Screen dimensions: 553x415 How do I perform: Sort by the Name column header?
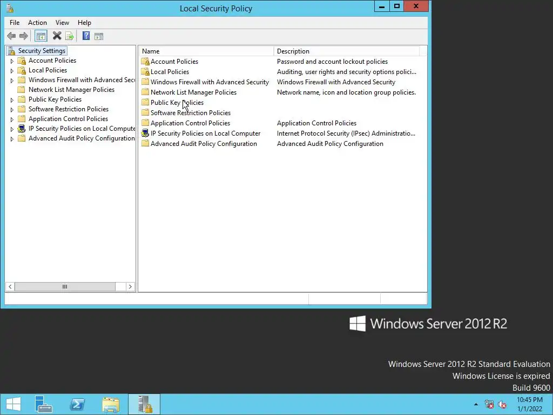tap(206, 51)
